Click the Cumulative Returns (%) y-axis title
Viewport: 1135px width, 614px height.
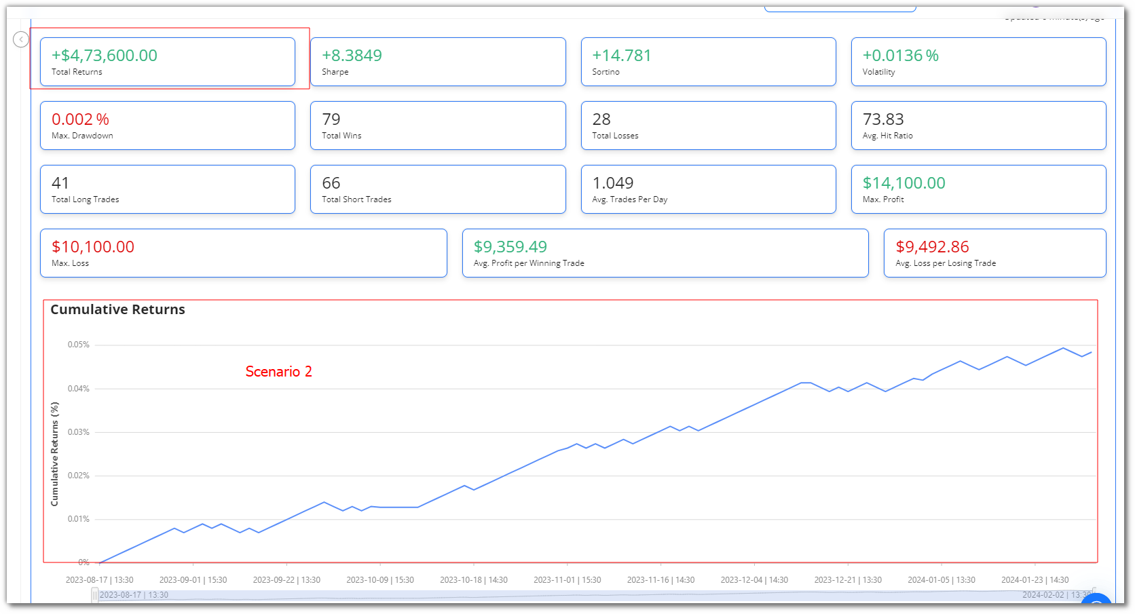(x=55, y=454)
